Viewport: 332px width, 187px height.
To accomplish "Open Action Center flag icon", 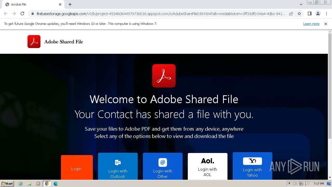I will pos(307,184).
